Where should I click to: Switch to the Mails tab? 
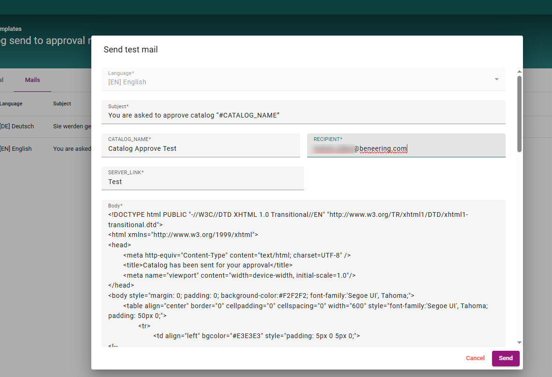[x=32, y=80]
